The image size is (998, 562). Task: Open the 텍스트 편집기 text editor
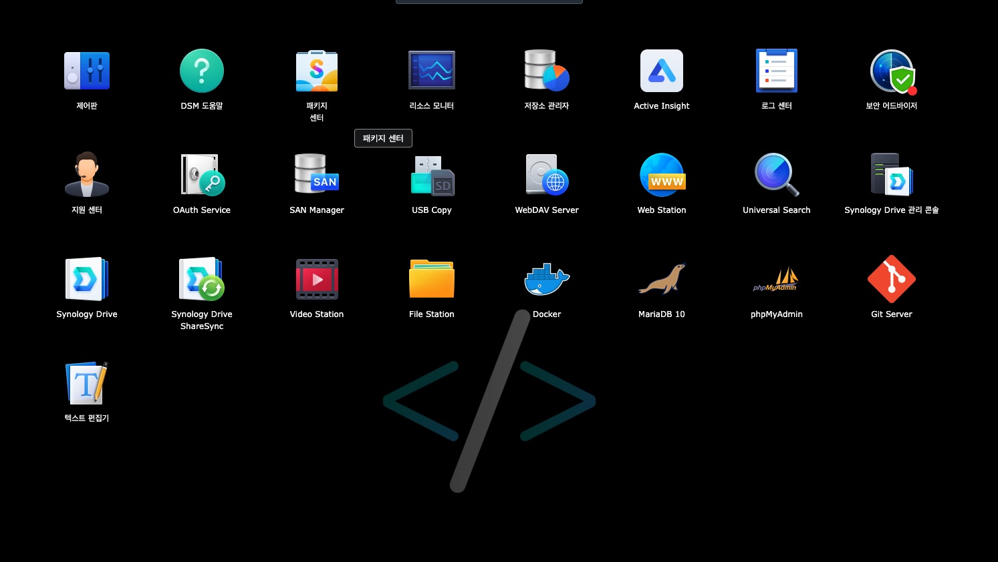[87, 383]
